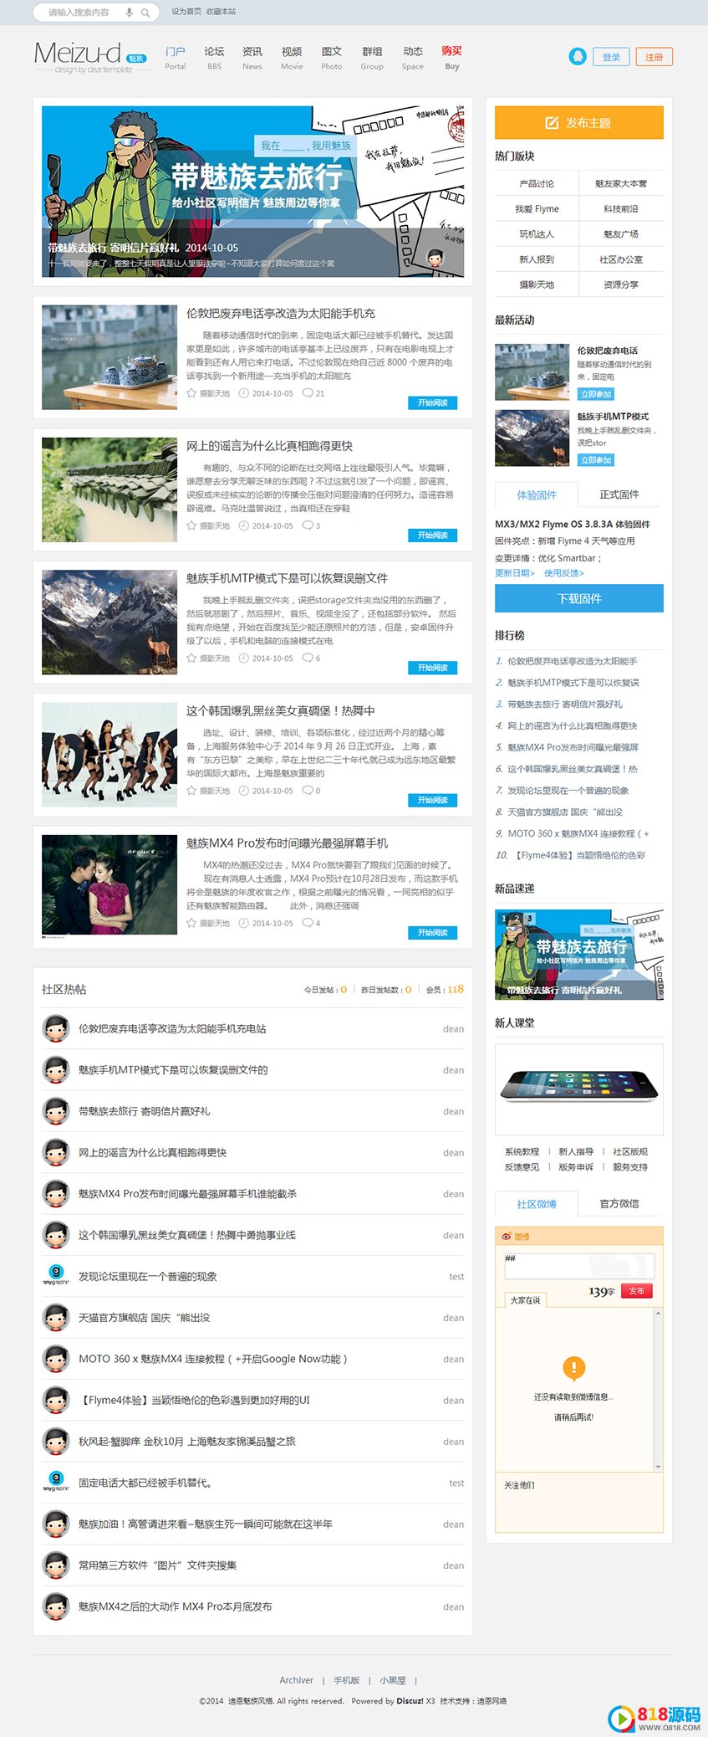
Task: Click slide number 3 on 新品速递 banner
Action: click(529, 918)
